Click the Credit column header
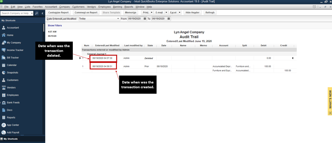This screenshot has height=143, width=332. click(x=283, y=45)
